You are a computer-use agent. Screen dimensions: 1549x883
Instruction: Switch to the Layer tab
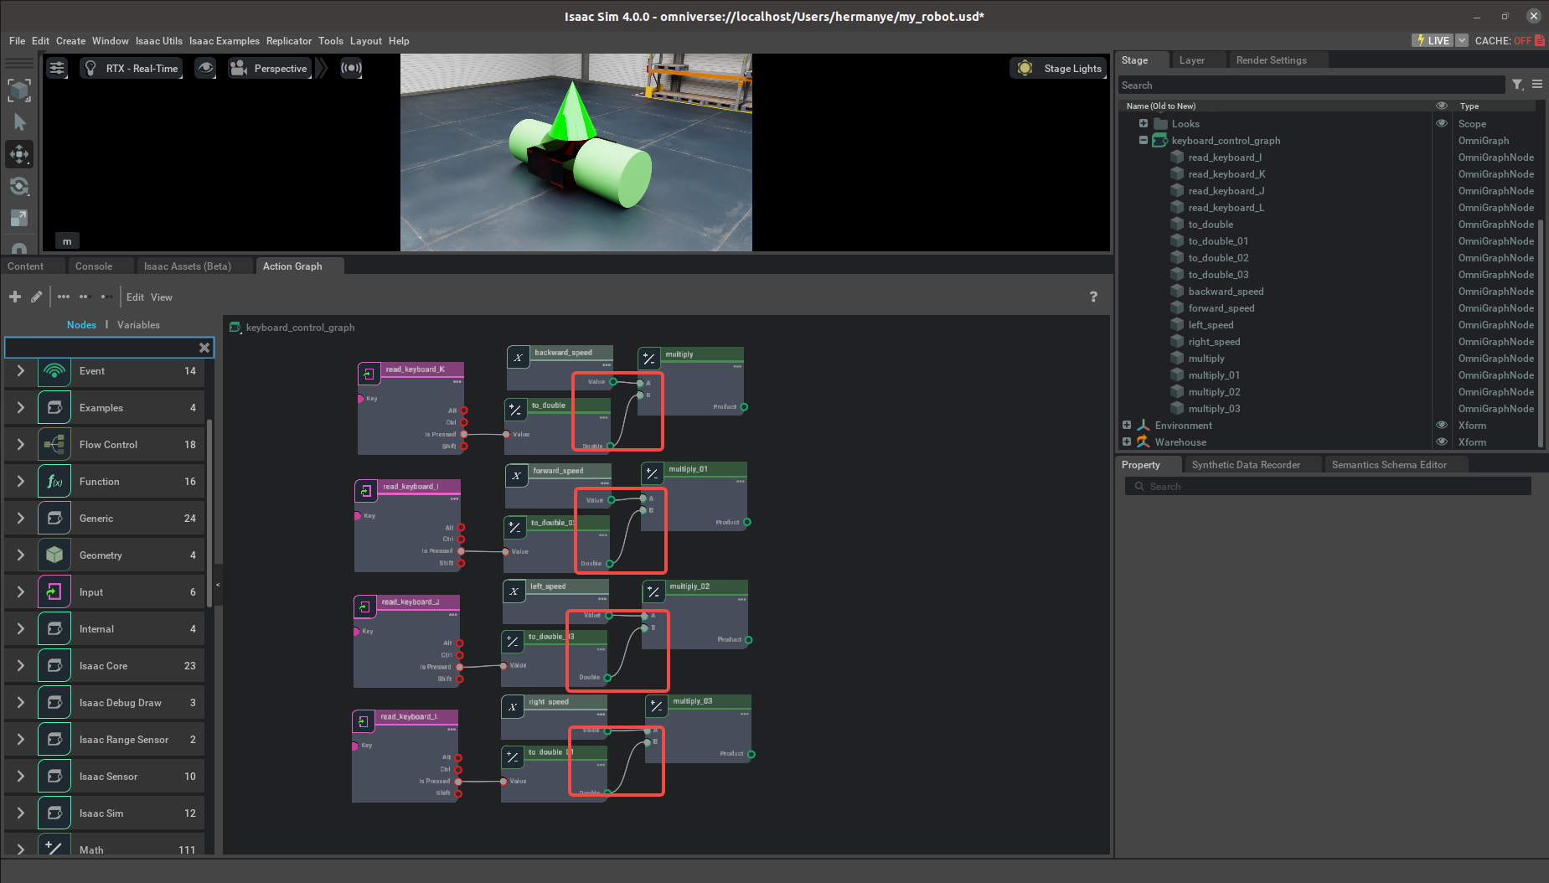(x=1192, y=59)
